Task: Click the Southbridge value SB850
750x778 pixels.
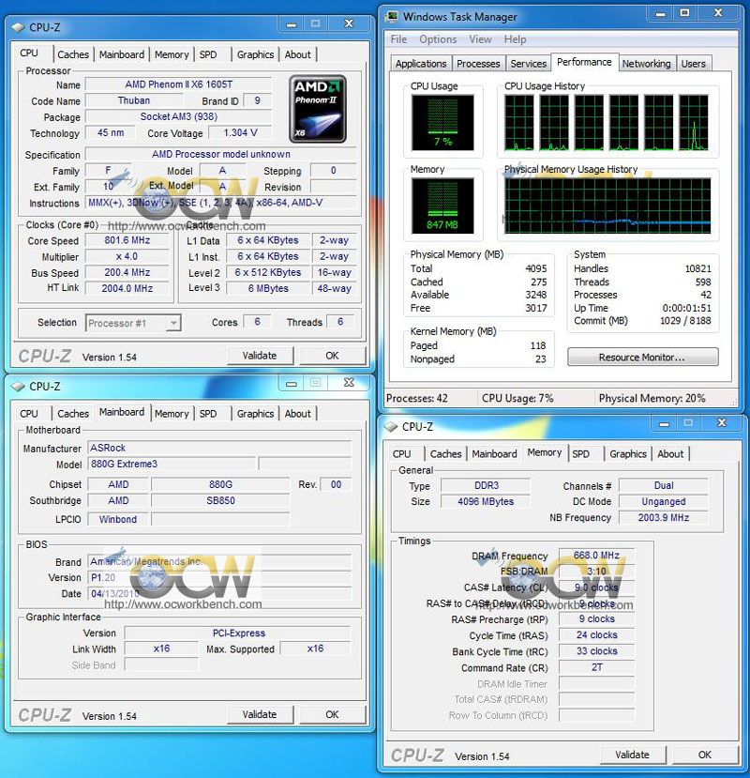Action: click(220, 500)
